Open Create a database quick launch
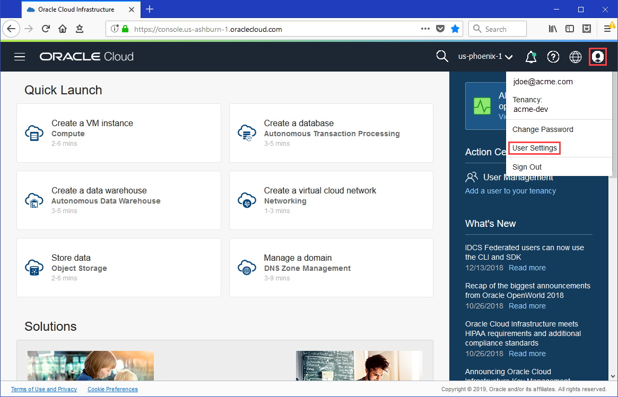618x397 pixels. [331, 133]
